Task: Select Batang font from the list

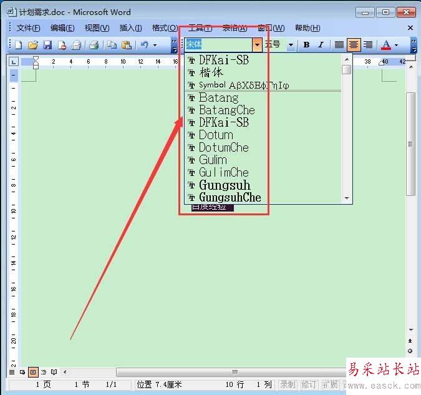Action: 263,98
